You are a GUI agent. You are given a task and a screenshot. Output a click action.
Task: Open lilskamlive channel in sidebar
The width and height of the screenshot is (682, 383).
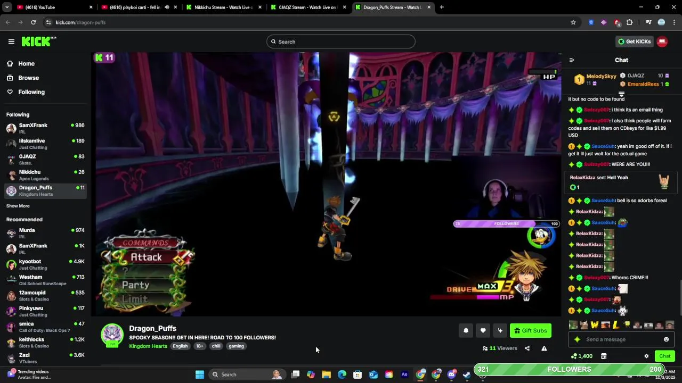tap(45, 144)
